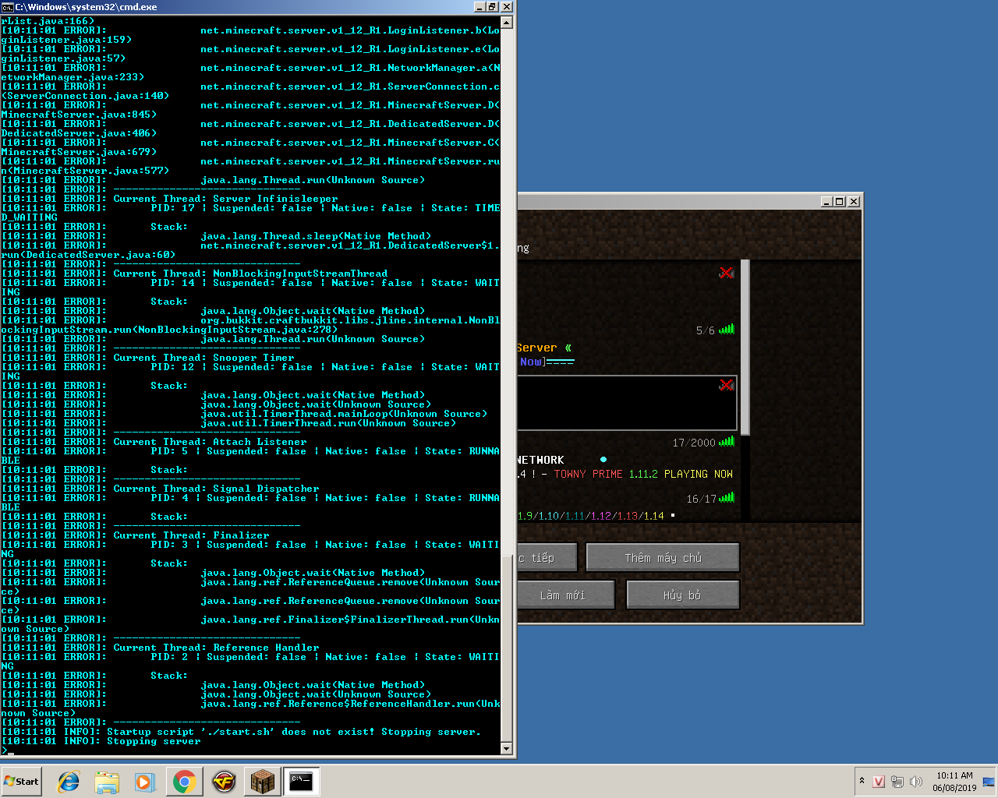Viewport: 998px width, 798px height.
Task: Click the 'java.util.TimerThread.mainLoop(Unknown Source)' line
Action: (344, 414)
